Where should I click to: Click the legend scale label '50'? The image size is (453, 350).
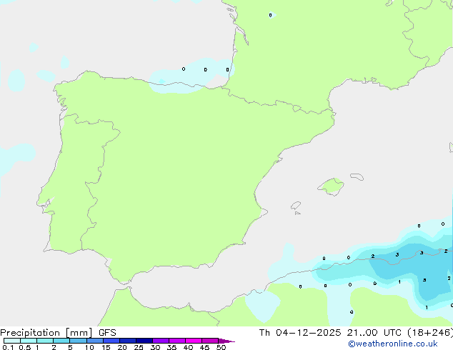click(221, 347)
